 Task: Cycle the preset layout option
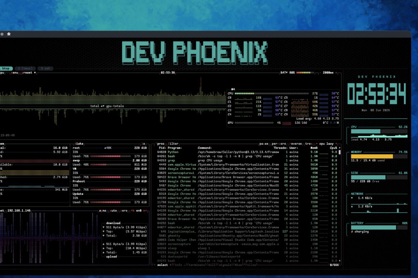point(27,73)
